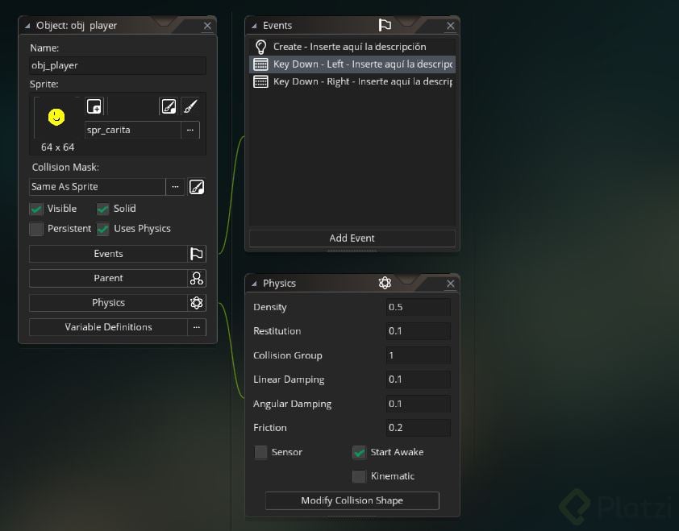Click the lightbulb icon of Create event
Image resolution: width=679 pixels, height=531 pixels.
(x=260, y=47)
